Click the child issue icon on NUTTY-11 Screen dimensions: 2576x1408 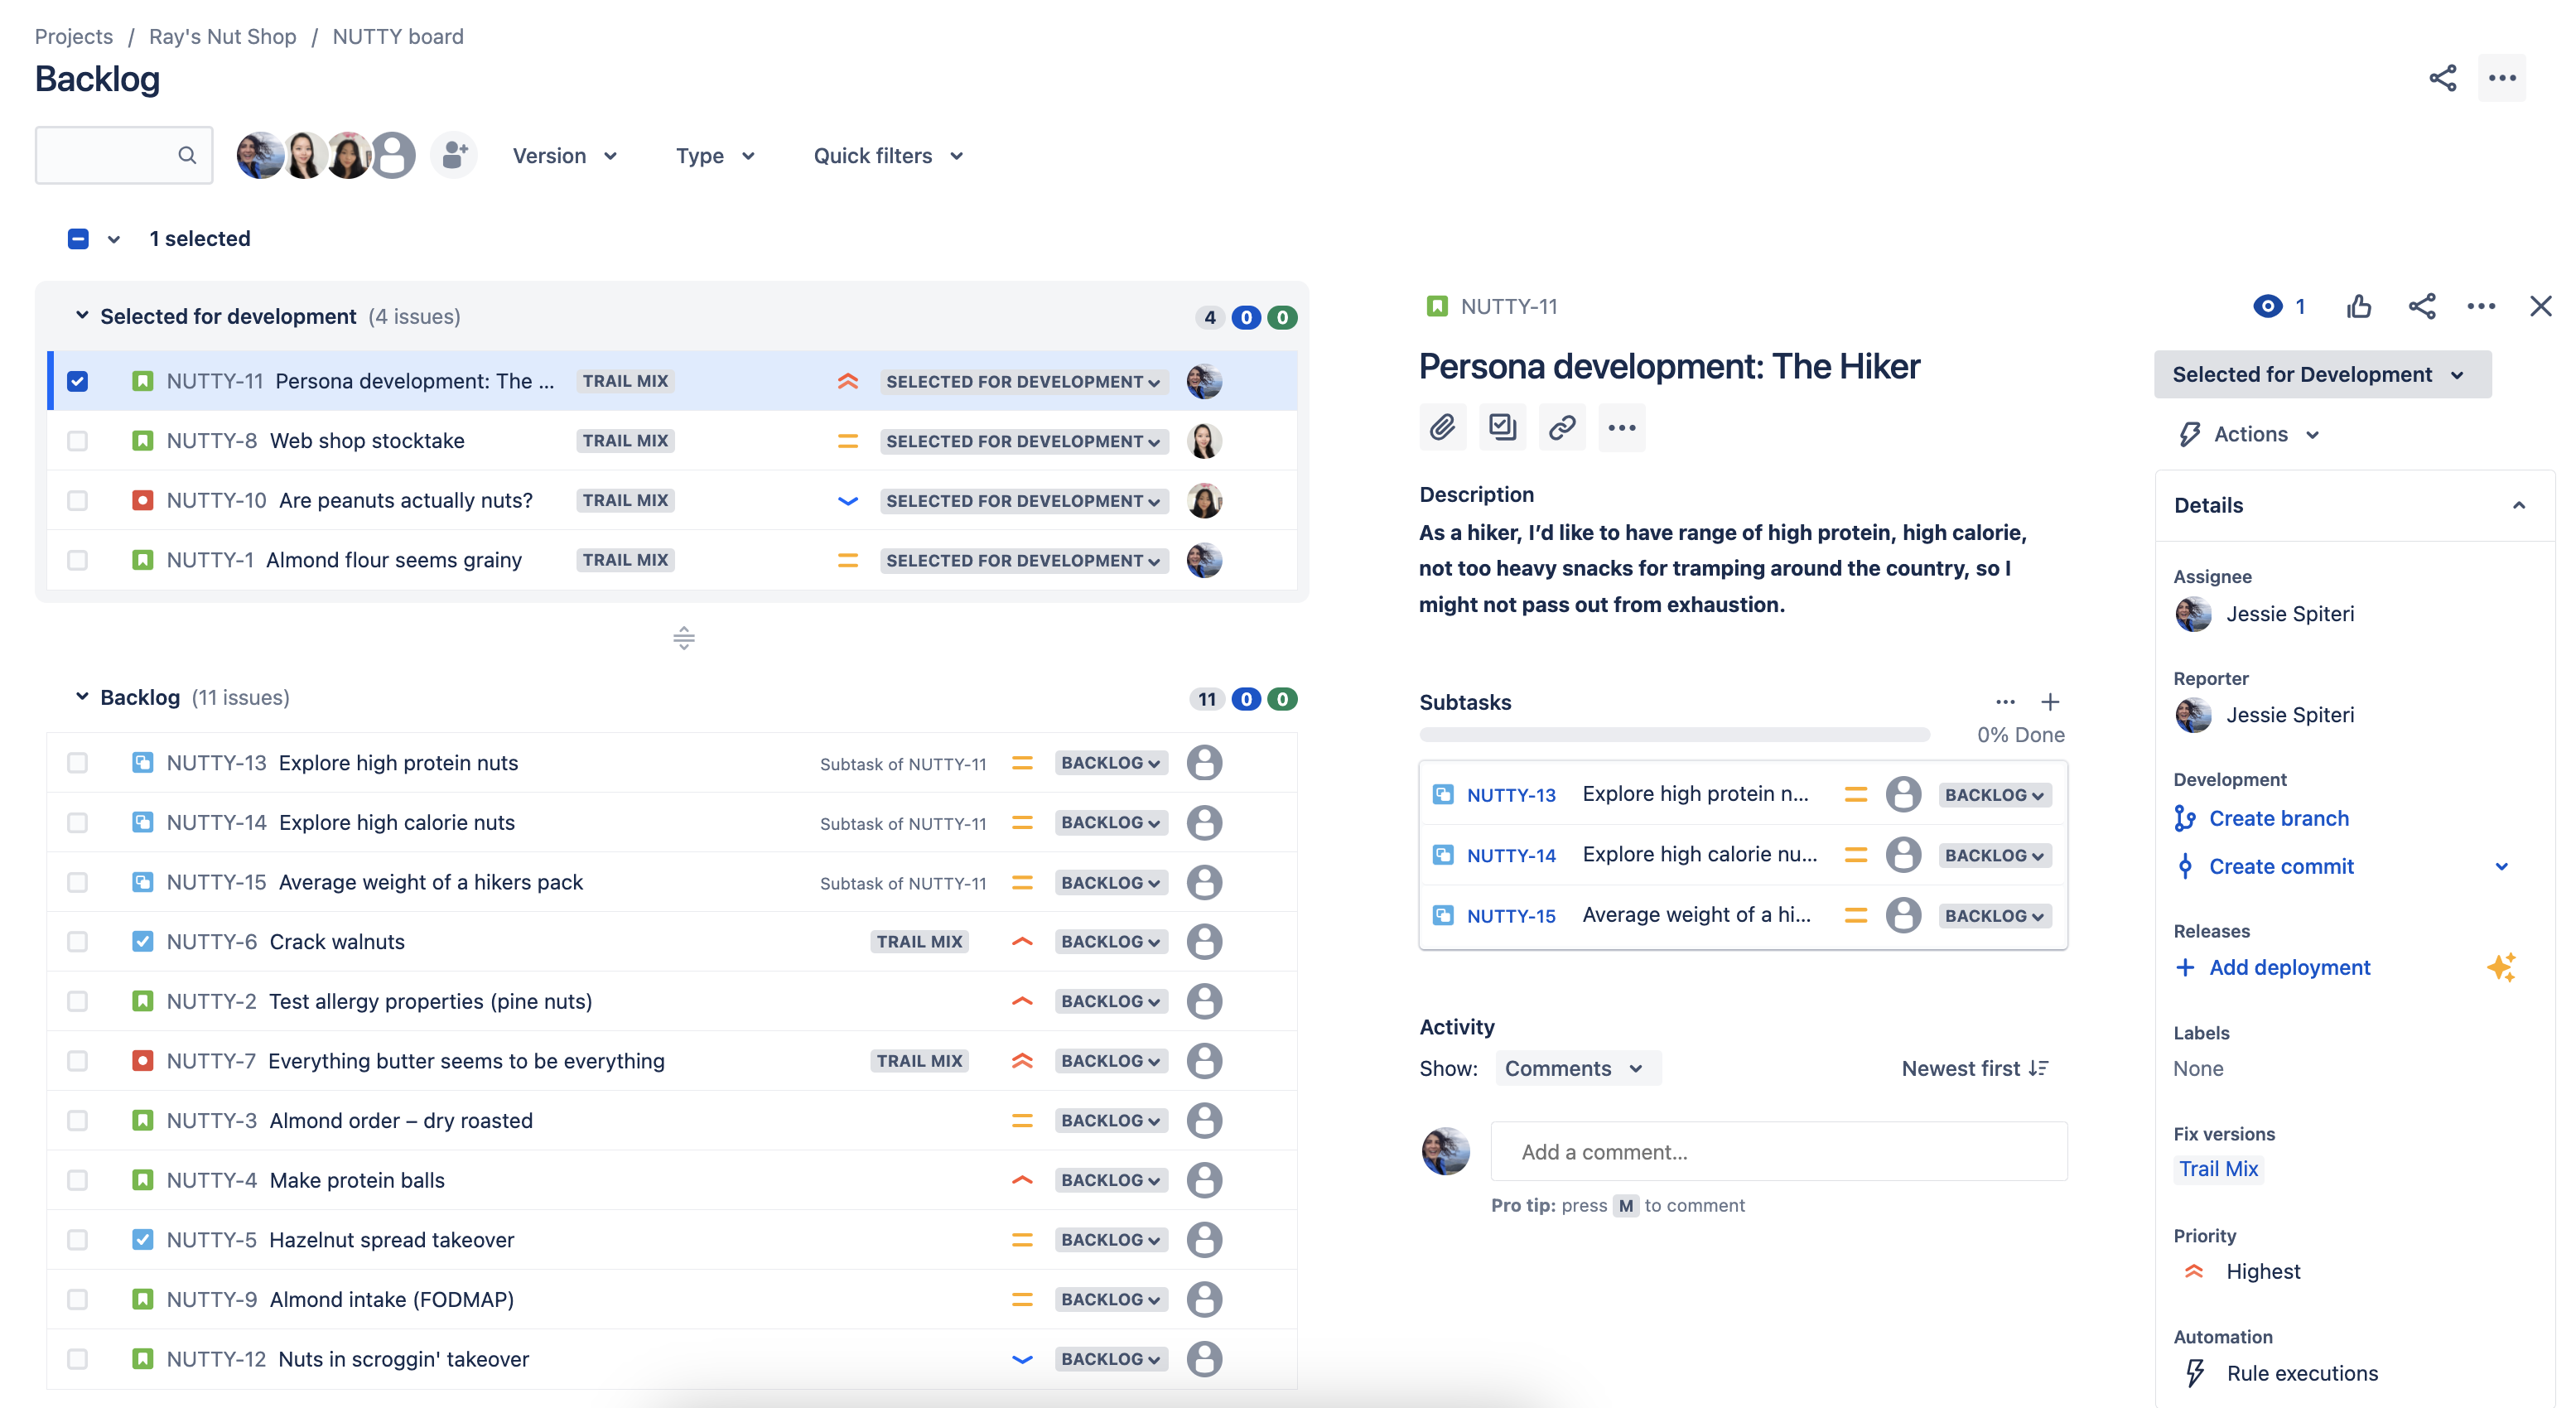coord(1501,427)
